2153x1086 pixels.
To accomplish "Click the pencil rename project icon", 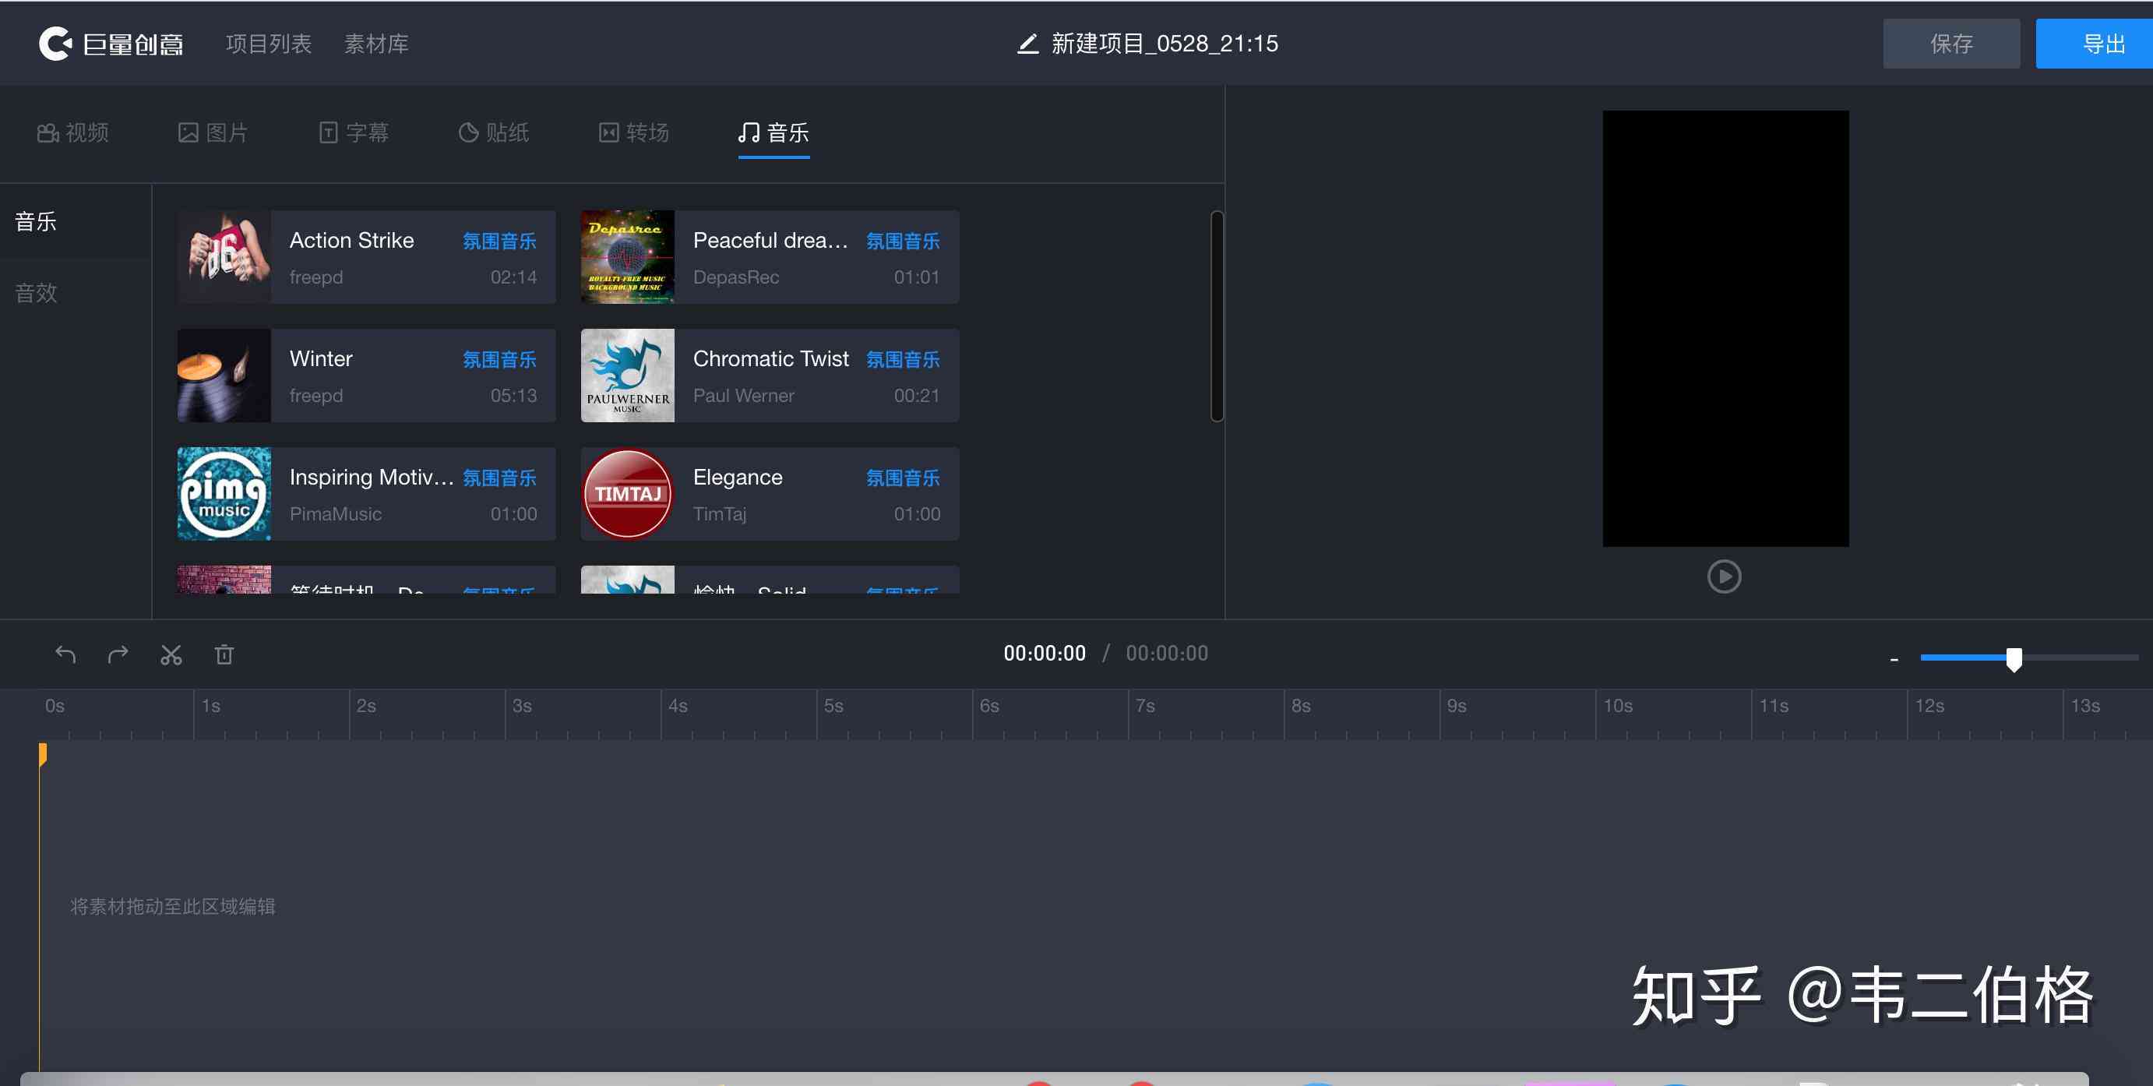I will coord(1027,44).
